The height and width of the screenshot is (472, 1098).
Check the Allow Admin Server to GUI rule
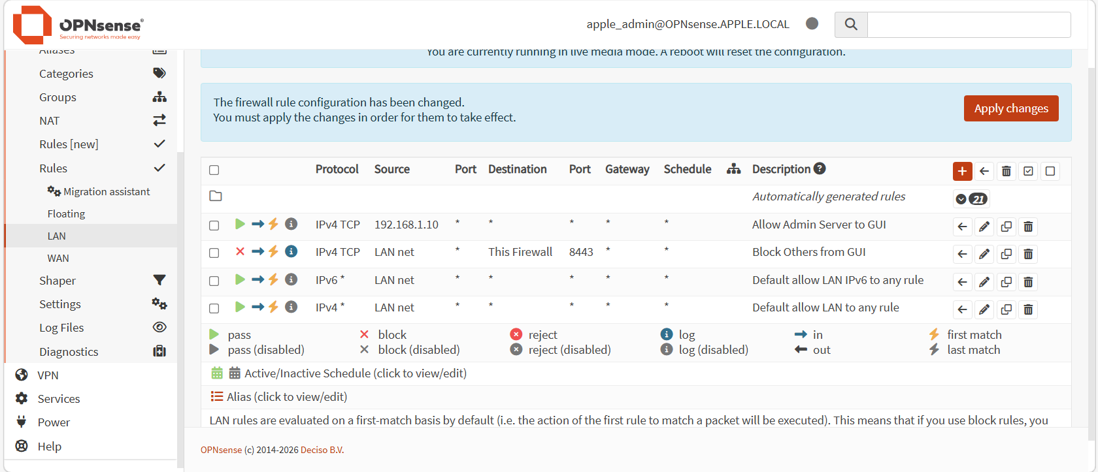pyautogui.click(x=214, y=225)
